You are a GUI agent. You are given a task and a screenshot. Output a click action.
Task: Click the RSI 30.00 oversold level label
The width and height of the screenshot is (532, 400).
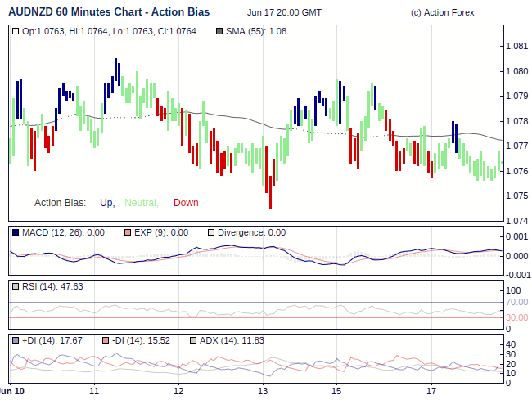517,317
